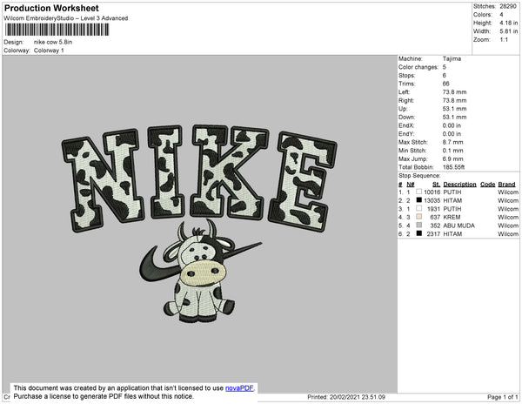522x404 pixels.
Task: Select the Max Jump value 6.9 mm
Action: [x=453, y=158]
